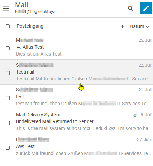Toggle sort direction arrow next to Datum
This screenshot has height=166, width=153.
coord(122,26)
